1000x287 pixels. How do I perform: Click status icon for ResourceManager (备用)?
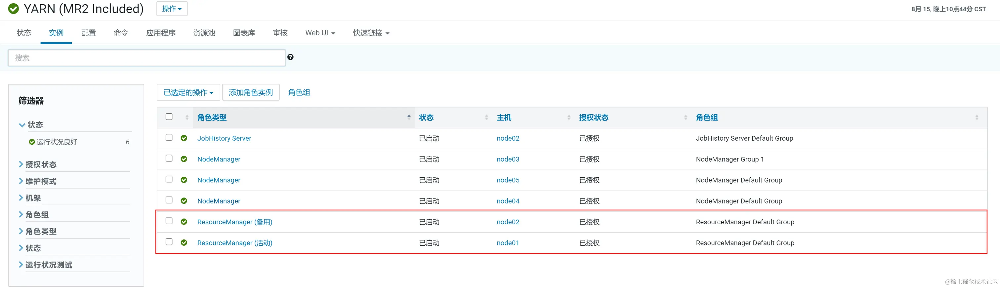tap(184, 222)
